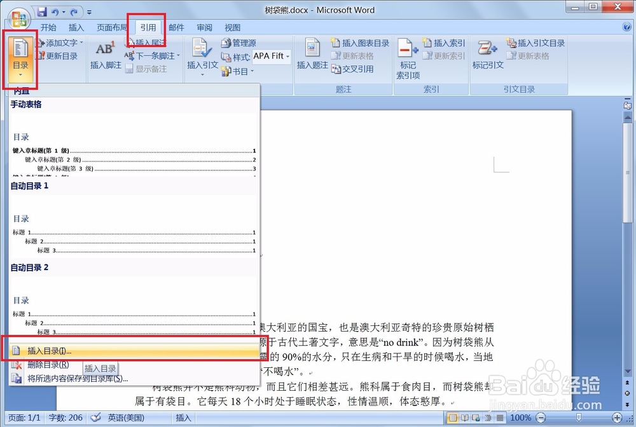
Task: Toggle 插入 insert mode in status bar
Action: tap(183, 417)
